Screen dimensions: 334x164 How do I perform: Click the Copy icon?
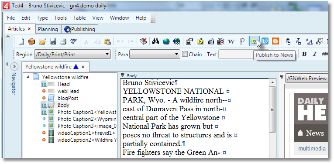(97, 41)
